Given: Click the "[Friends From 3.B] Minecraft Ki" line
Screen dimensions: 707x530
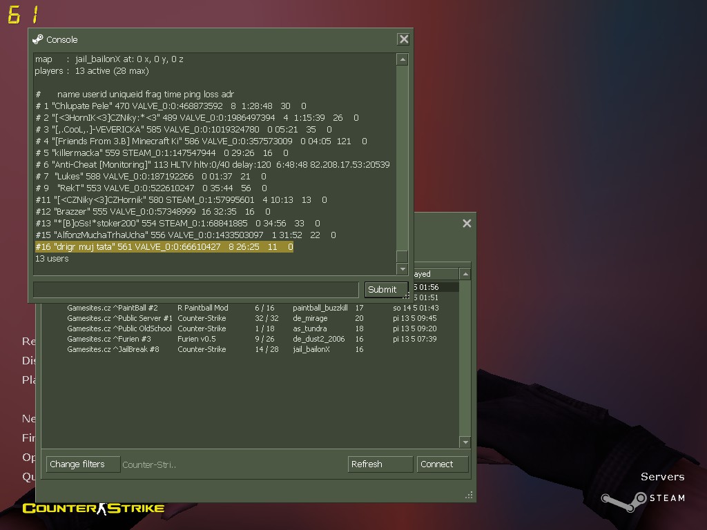Looking at the screenshot, I should [x=201, y=141].
